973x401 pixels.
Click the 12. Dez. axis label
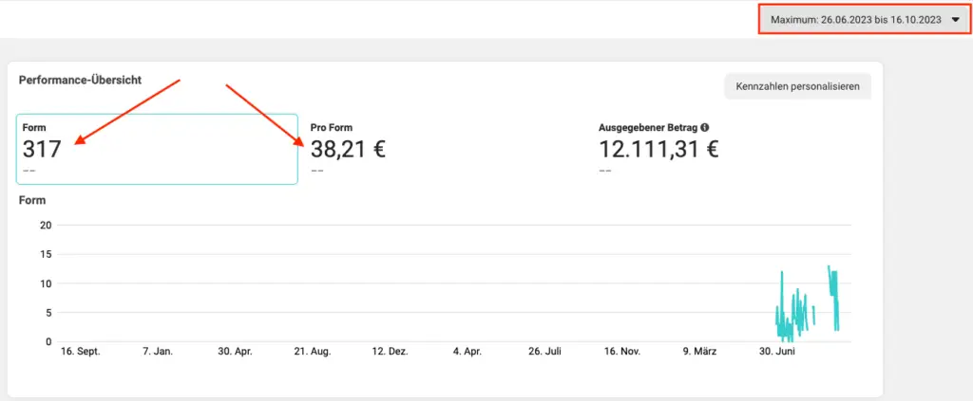390,352
